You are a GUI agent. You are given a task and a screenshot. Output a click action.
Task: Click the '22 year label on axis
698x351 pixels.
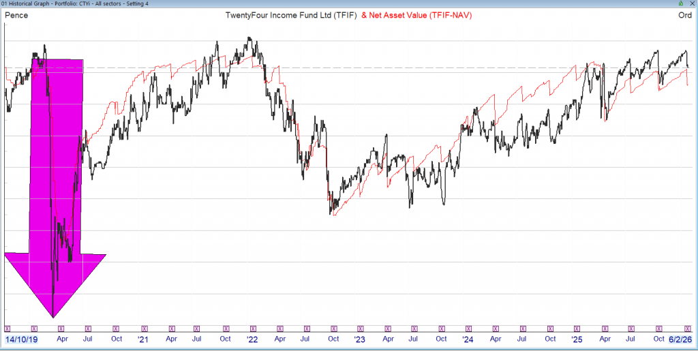point(252,339)
